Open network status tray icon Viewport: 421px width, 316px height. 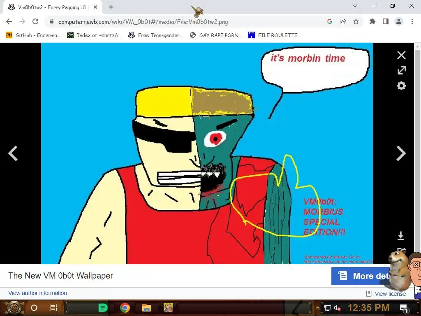tap(327, 308)
